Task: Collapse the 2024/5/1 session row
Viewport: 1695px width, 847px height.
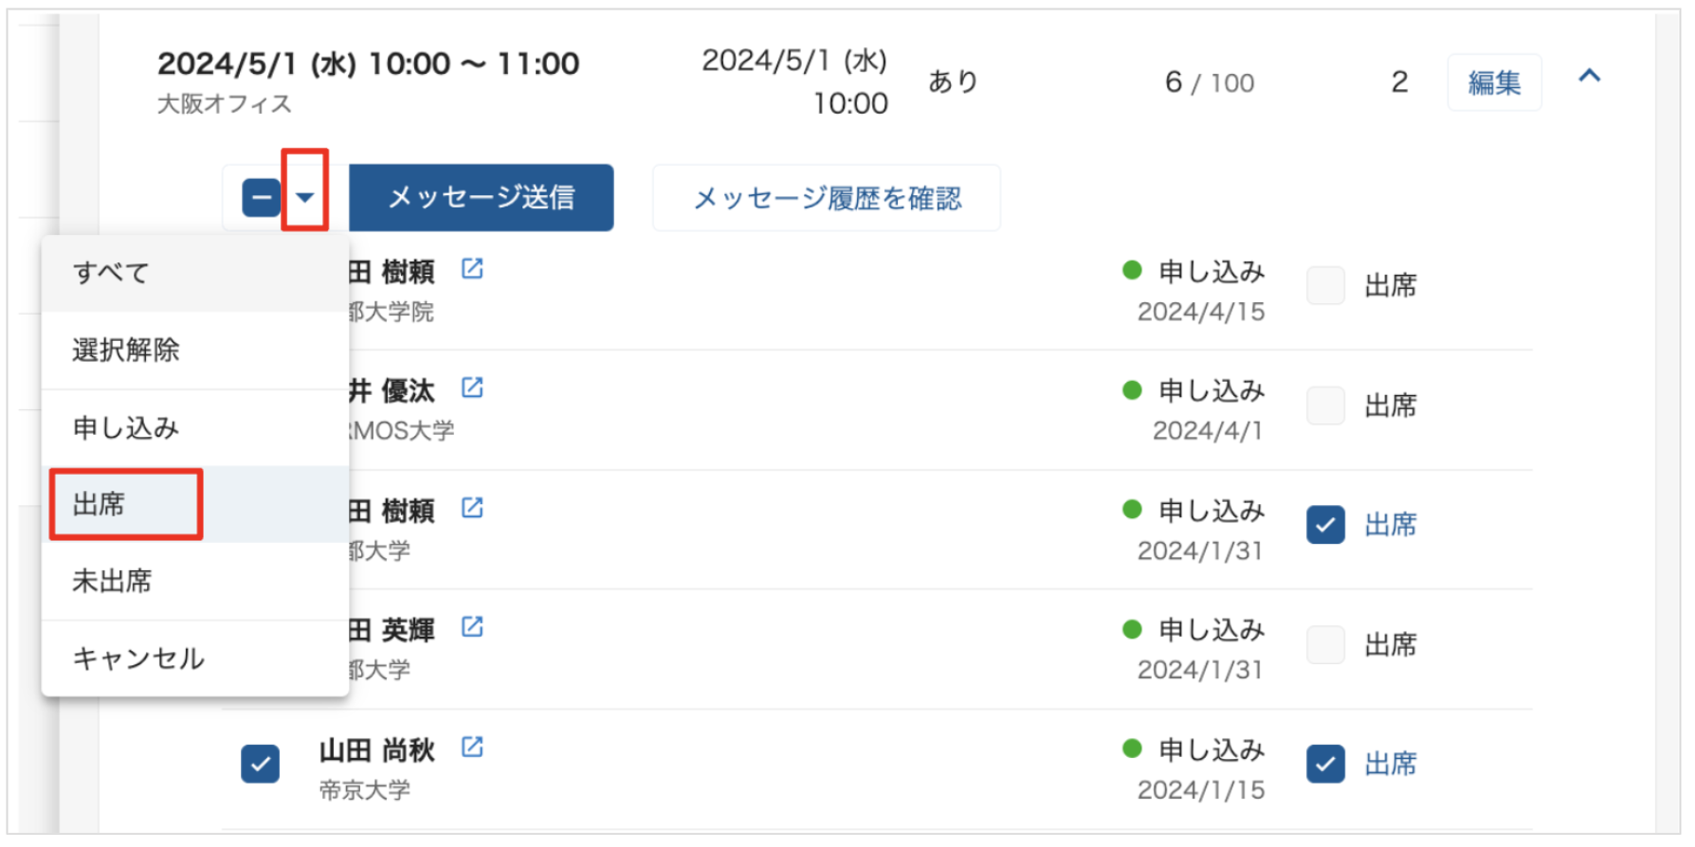Action: tap(1590, 76)
